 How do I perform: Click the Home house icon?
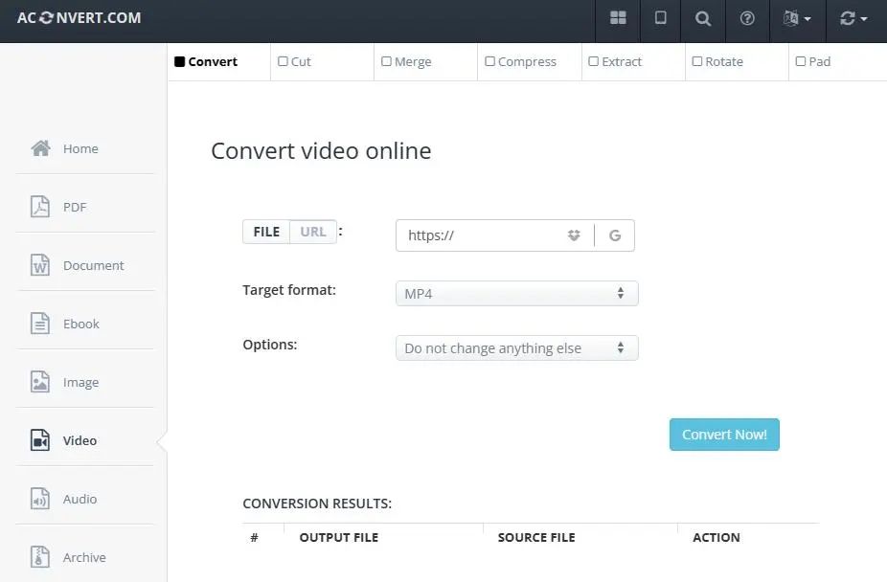(x=40, y=148)
